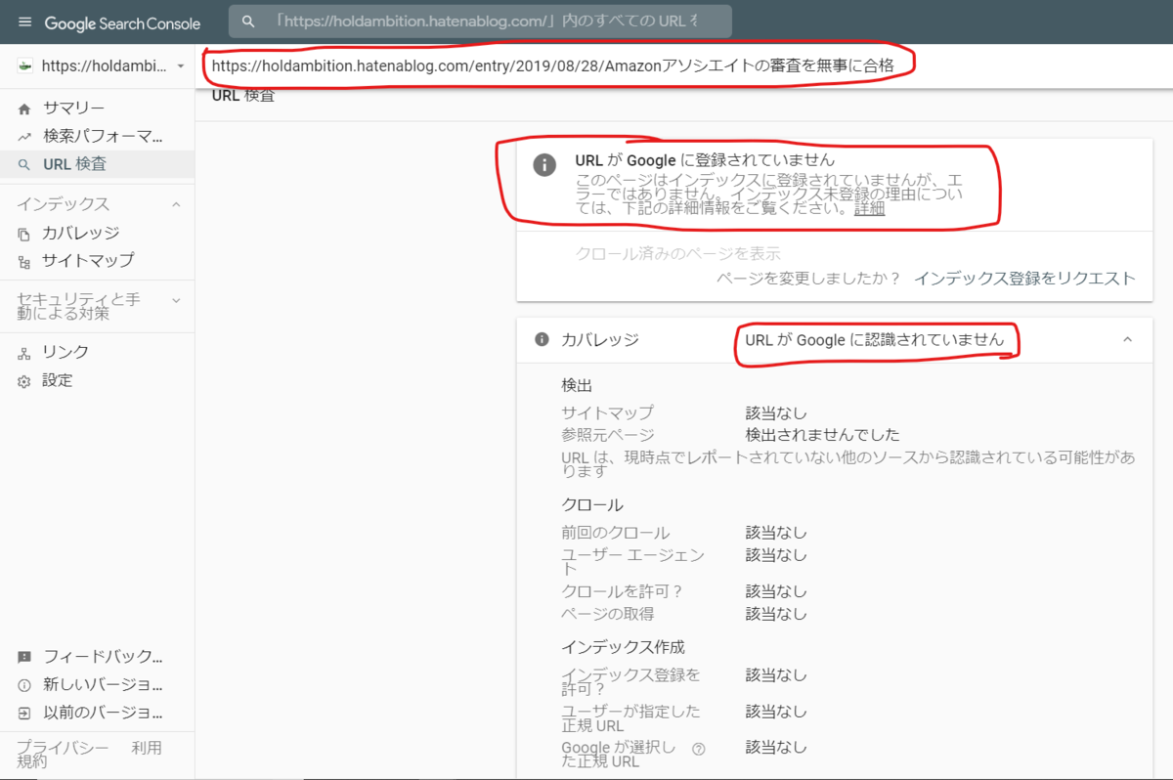
Task: Click the exit icon beside 以前のバージョ...
Action: point(24,713)
